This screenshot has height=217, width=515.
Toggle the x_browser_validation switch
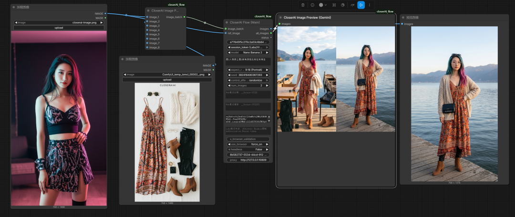pos(248,139)
